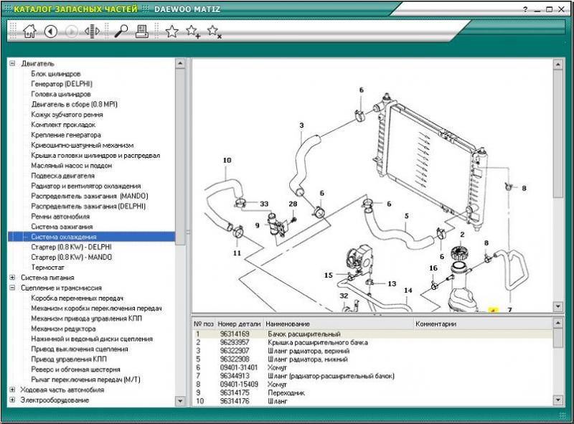Collapse the Сцепление и трансмиссия node
Screen dimensions: 574x424
[x=12, y=287]
